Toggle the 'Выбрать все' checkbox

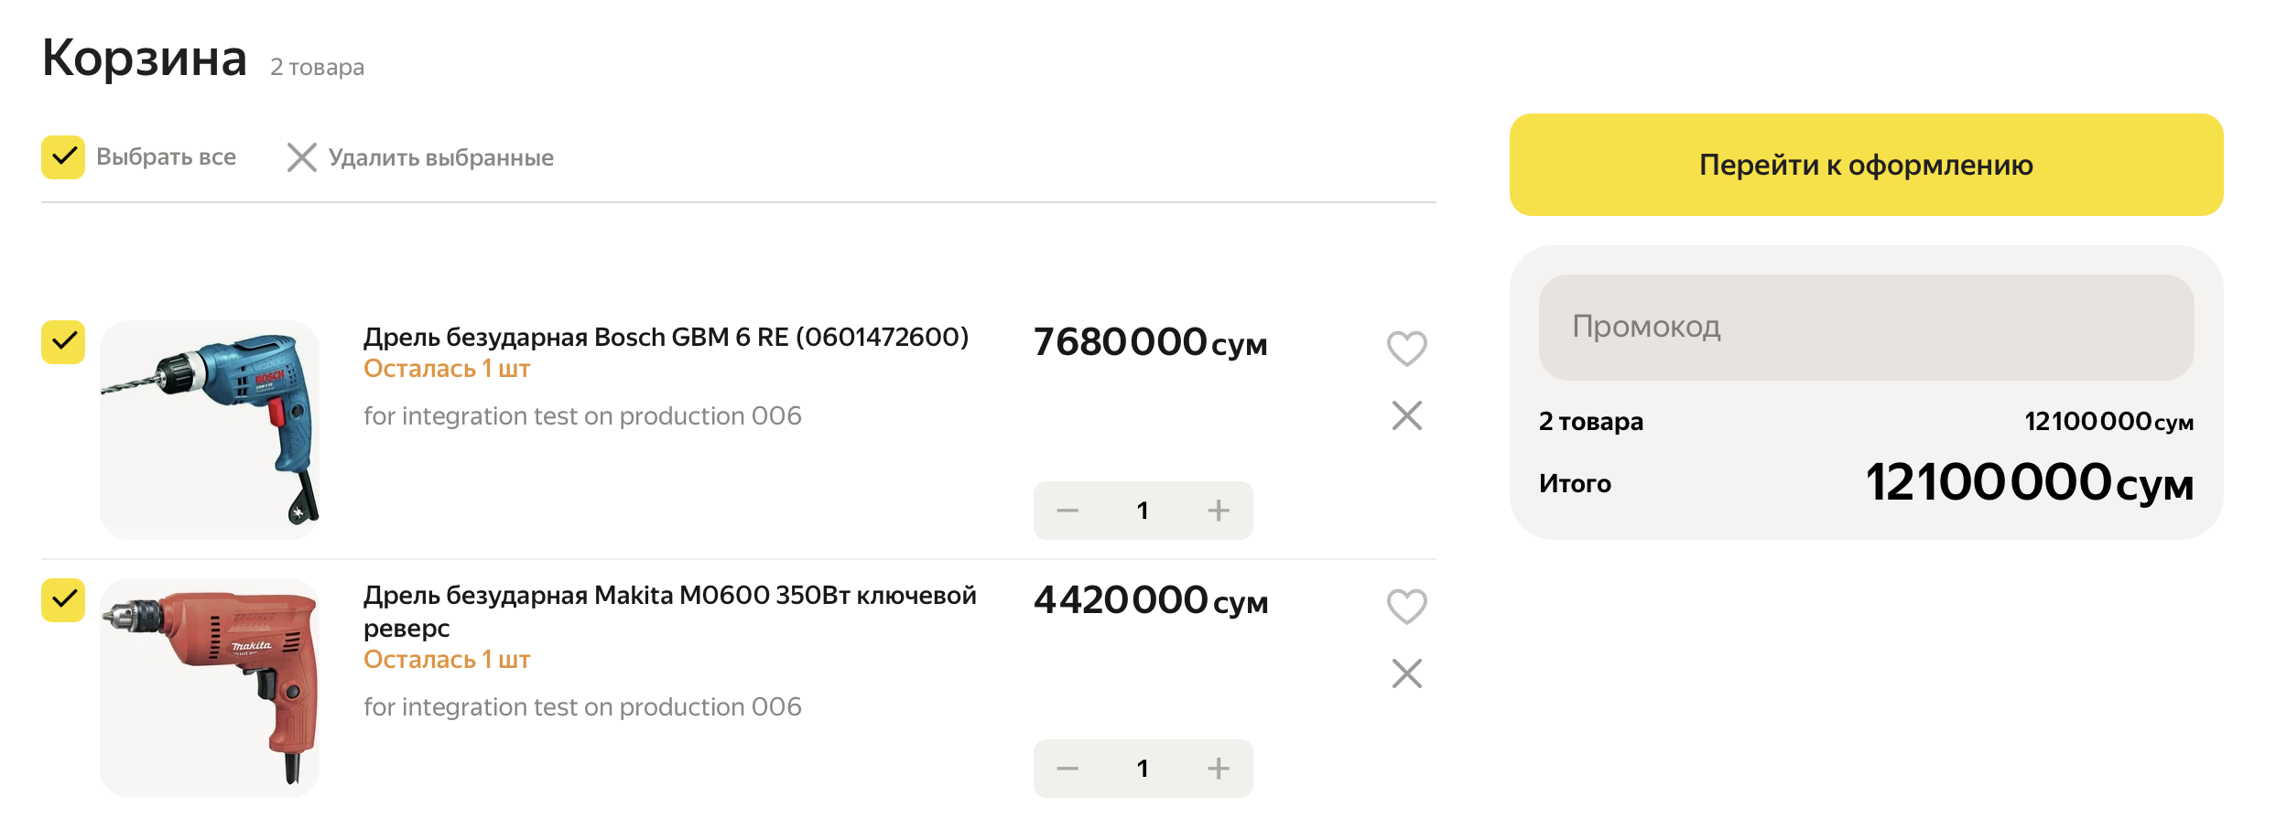[63, 157]
